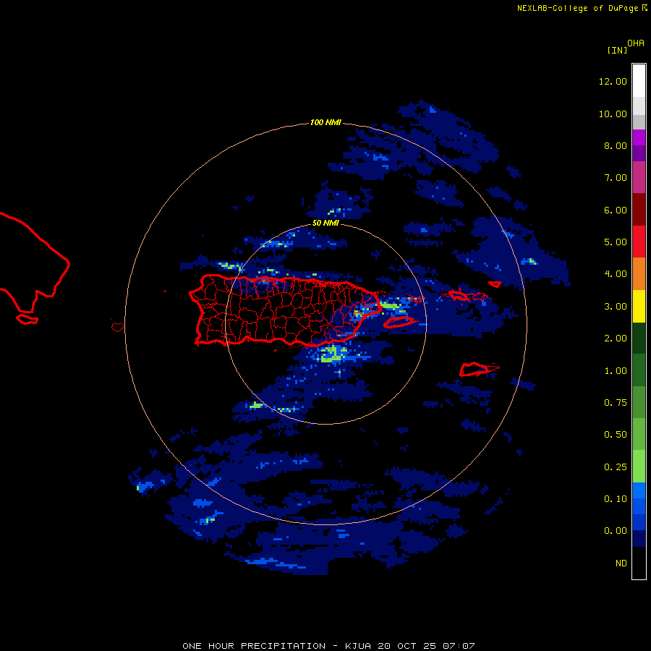Click the 1.00 legend value

[x=616, y=371]
